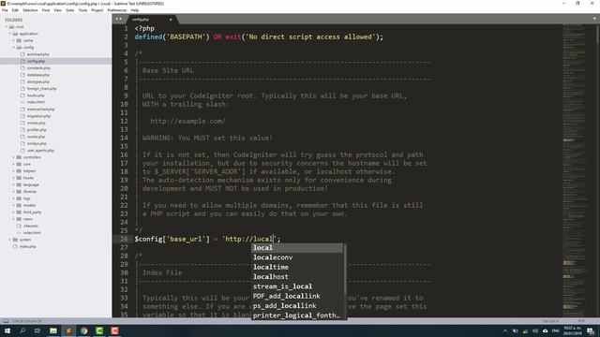
Task: Toggle side bar icon in status bar
Action: (x=6, y=321)
